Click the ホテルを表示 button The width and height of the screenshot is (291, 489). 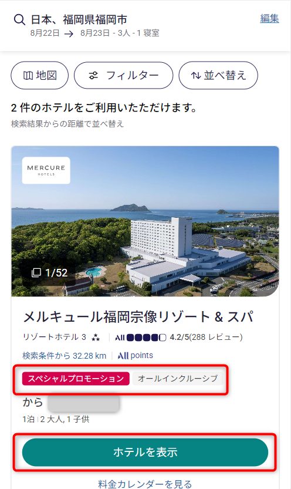tap(145, 452)
